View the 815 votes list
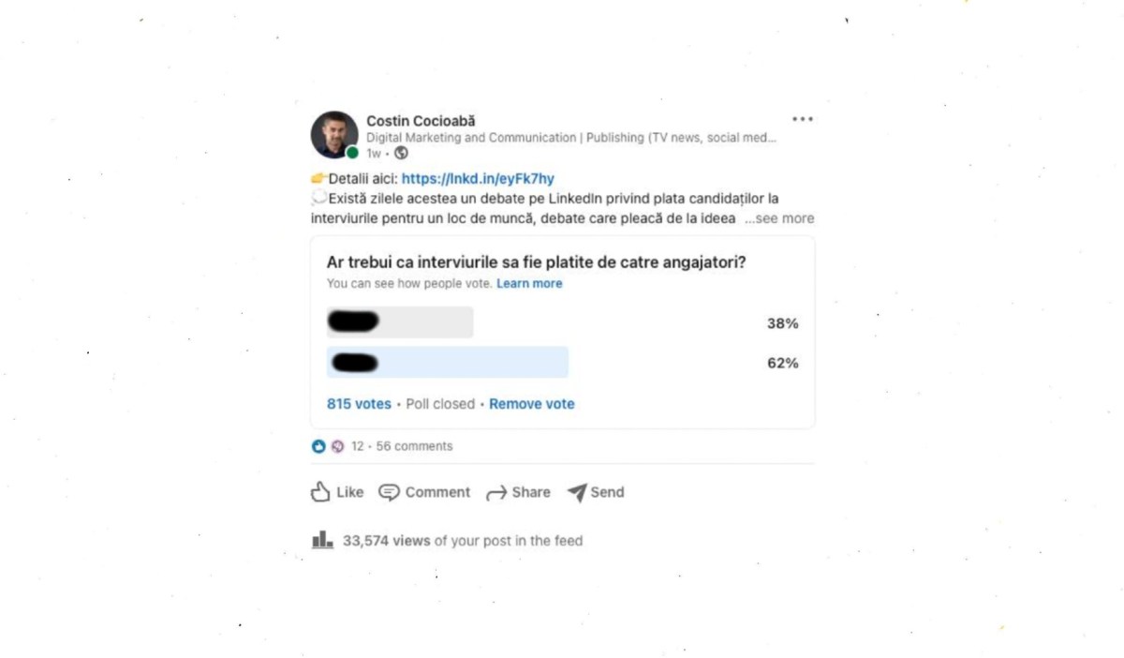The width and height of the screenshot is (1124, 658). 359,404
